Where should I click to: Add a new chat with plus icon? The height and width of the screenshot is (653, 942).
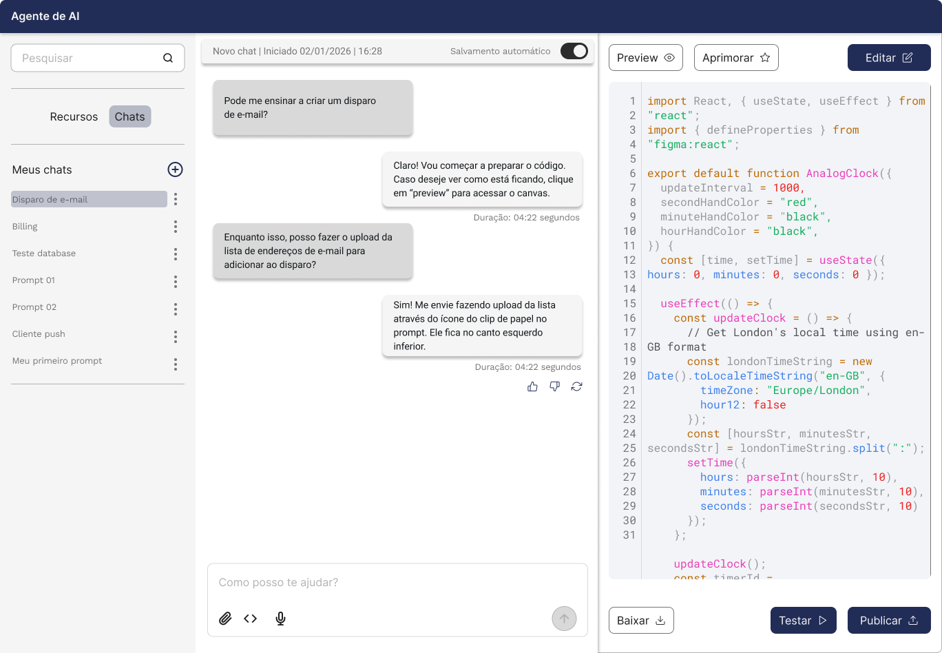tap(175, 169)
